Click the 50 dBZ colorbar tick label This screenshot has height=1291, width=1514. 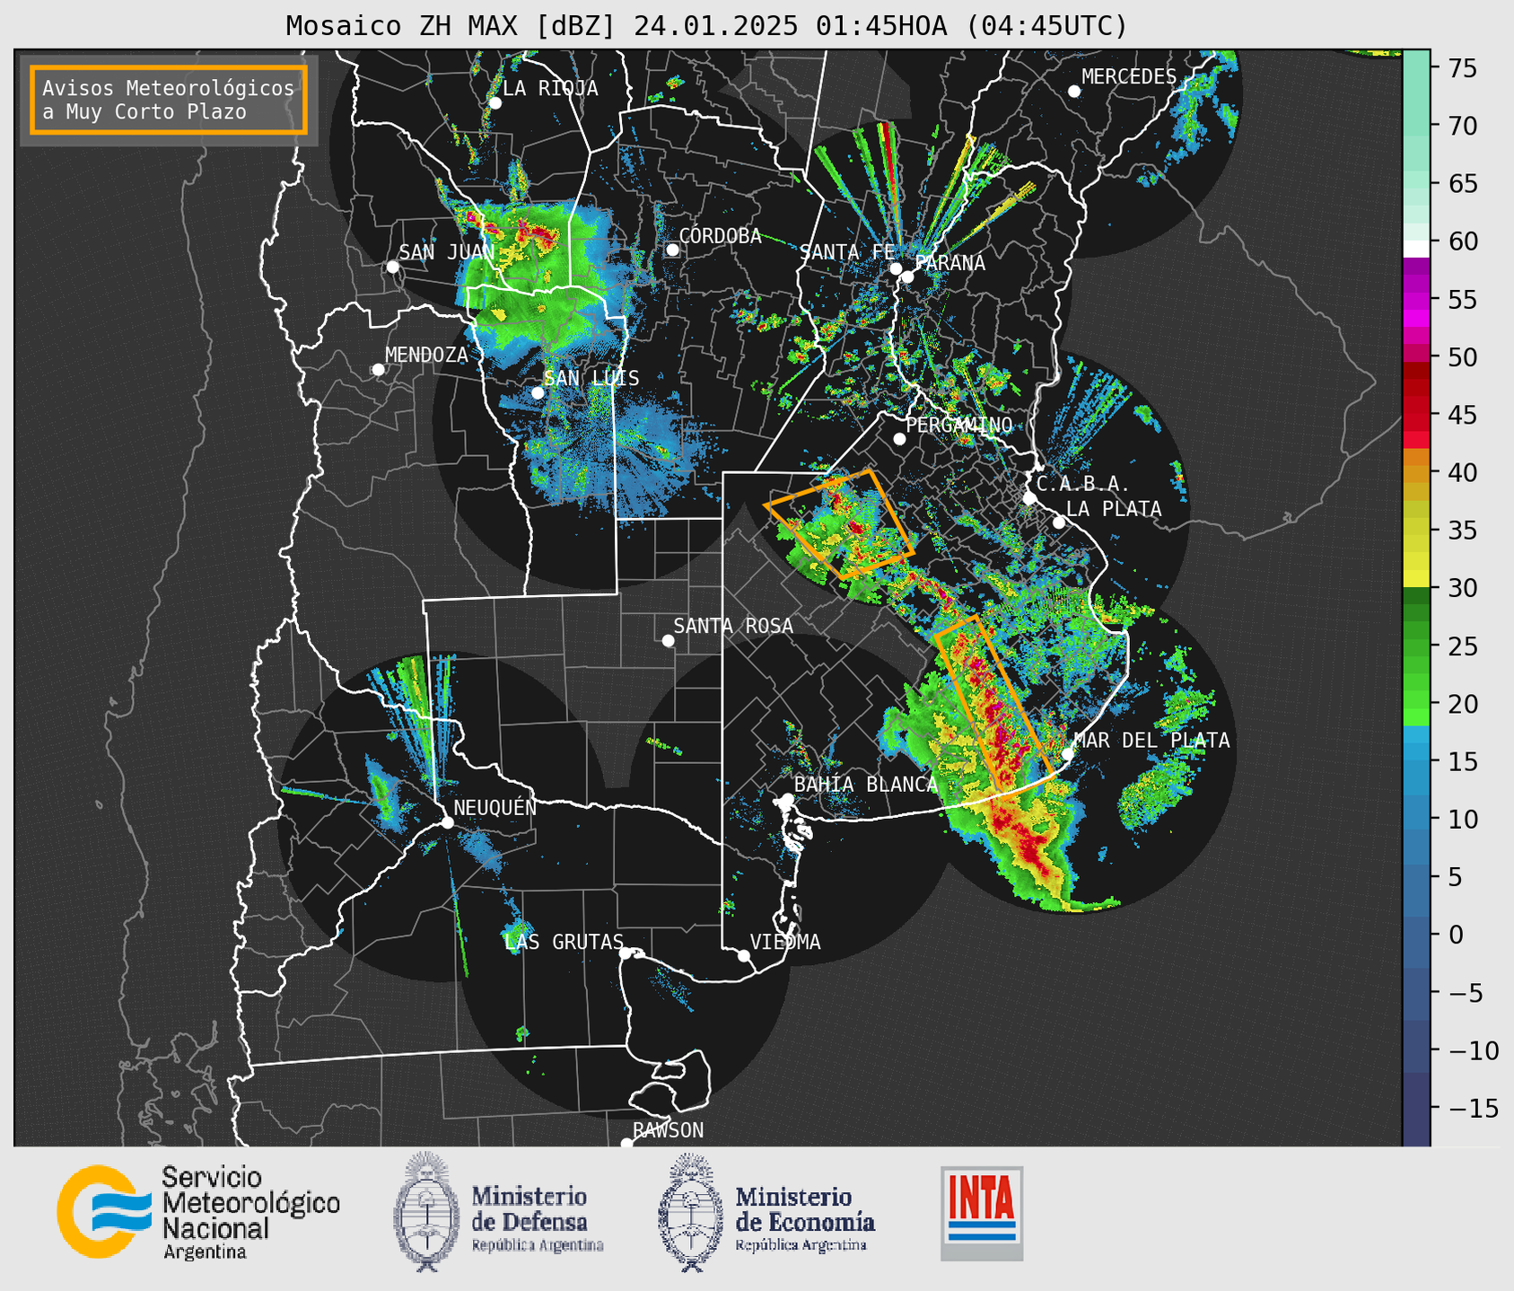tap(1463, 357)
